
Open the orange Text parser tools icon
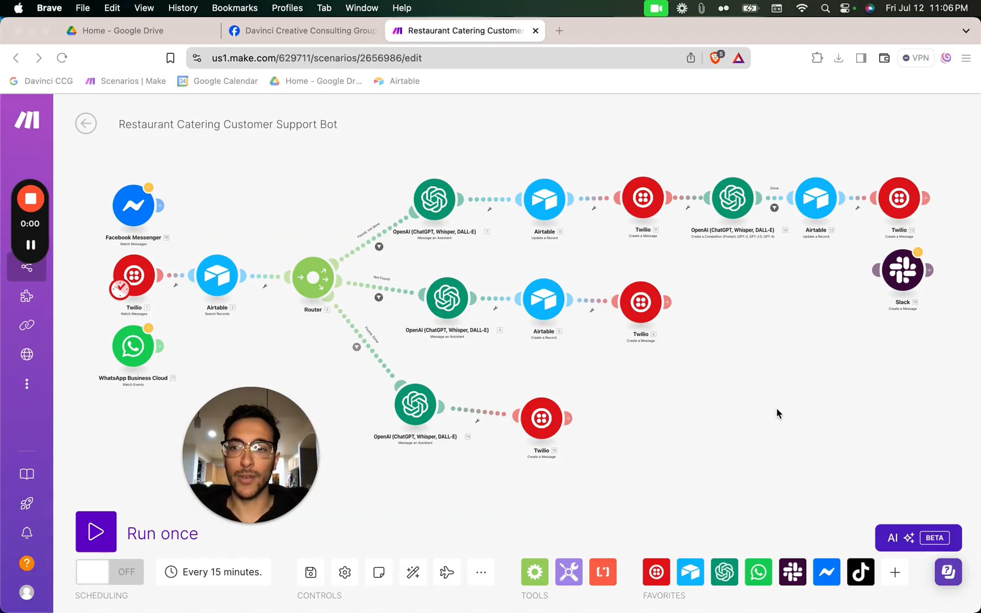click(603, 572)
